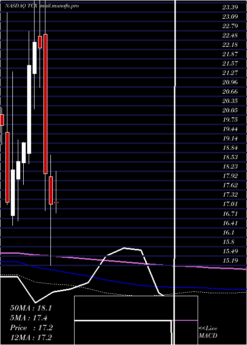Select the 21.57 price axis label
247x345 pixels.
[230, 64]
